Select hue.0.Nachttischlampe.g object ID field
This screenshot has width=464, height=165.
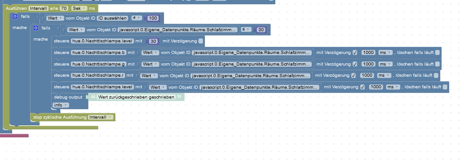(x=99, y=64)
